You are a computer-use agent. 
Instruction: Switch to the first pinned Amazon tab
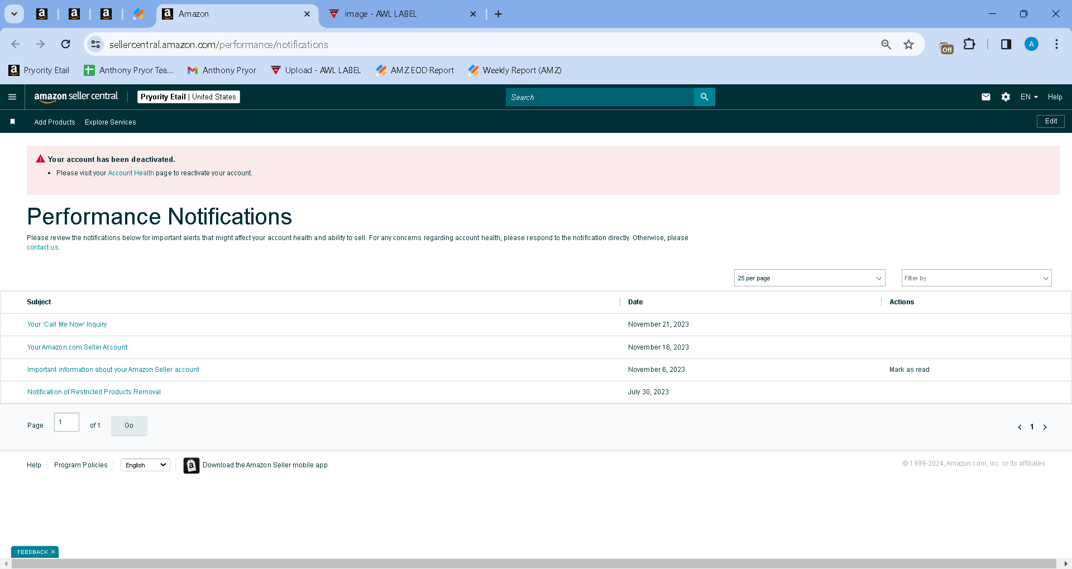[x=42, y=14]
